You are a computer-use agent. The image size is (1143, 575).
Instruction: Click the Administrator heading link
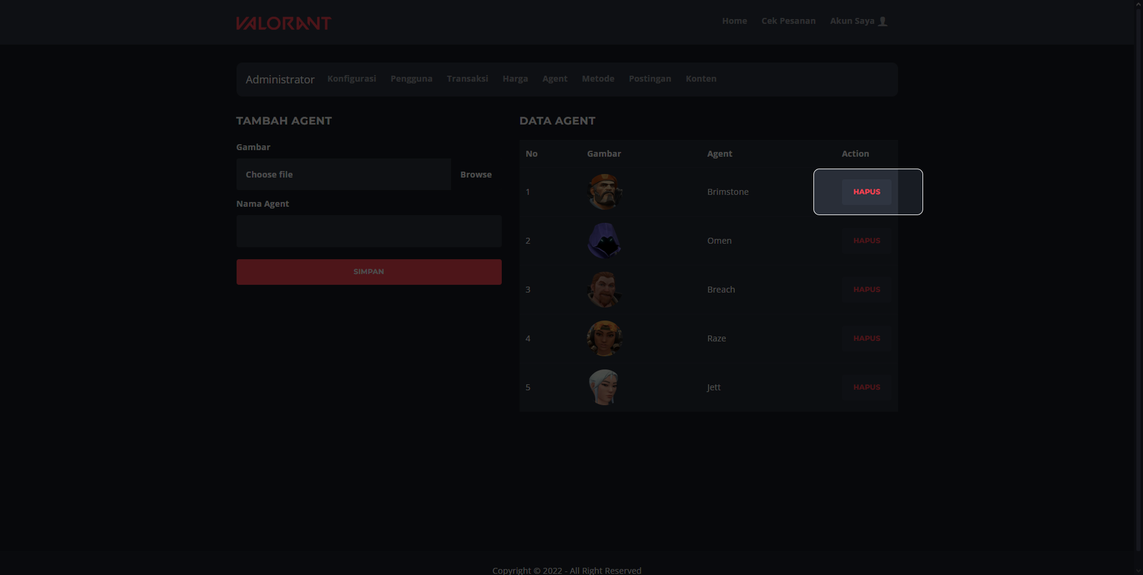[x=280, y=79]
